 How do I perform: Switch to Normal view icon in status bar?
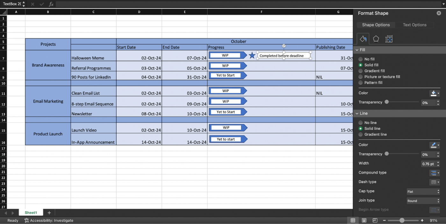353,221
